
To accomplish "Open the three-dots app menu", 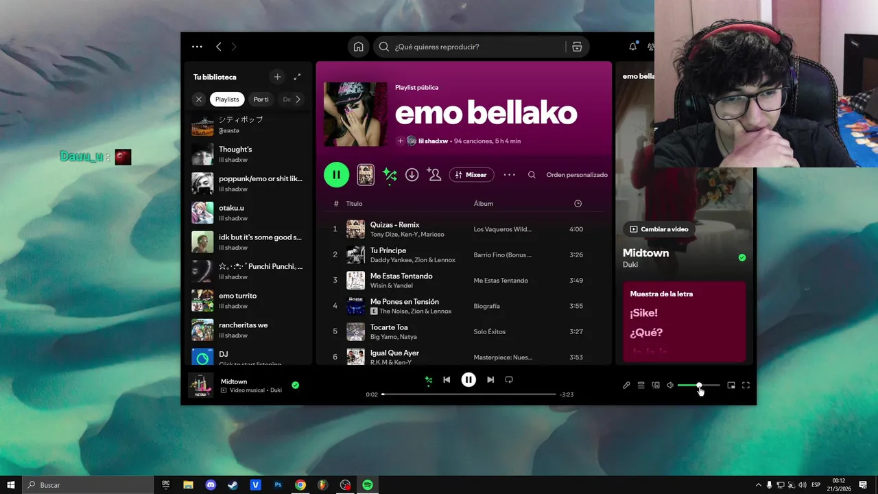I will (197, 47).
